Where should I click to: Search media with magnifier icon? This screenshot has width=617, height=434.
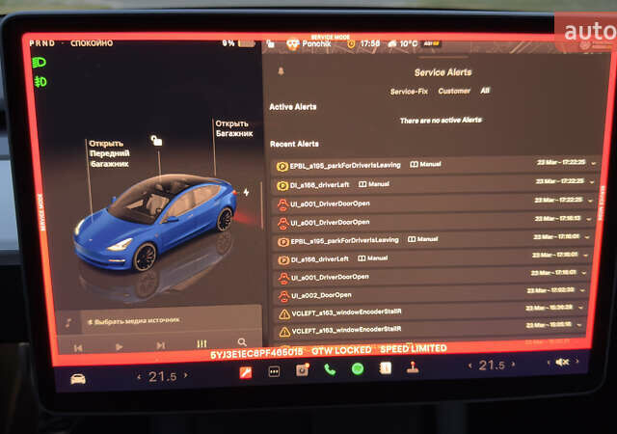tap(242, 341)
